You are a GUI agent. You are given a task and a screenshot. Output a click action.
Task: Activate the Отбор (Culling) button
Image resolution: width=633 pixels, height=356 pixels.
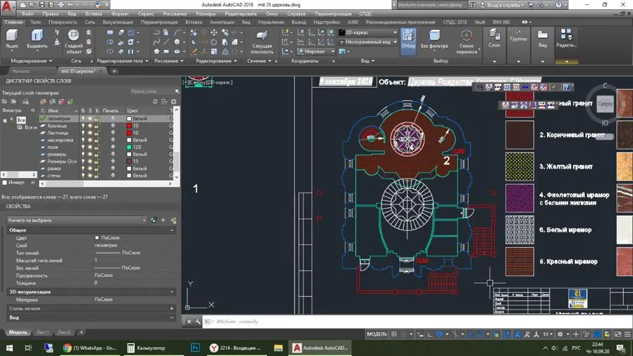tap(409, 36)
